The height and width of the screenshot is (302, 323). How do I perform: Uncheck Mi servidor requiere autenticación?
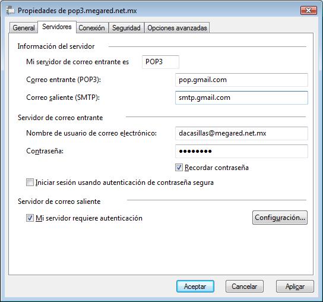(x=30, y=218)
